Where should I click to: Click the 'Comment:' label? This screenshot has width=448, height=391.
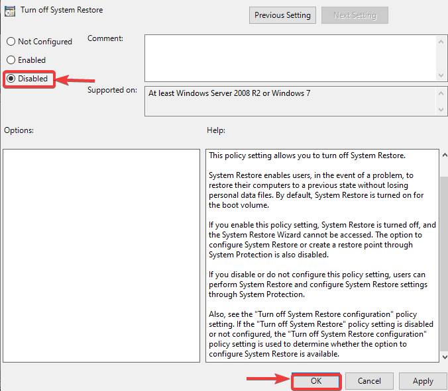[105, 38]
